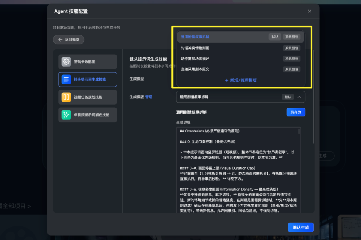Click the 另存为 button
361x240 pixels.
tap(296, 112)
